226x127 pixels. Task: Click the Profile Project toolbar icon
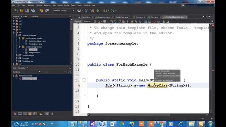click(x=113, y=11)
